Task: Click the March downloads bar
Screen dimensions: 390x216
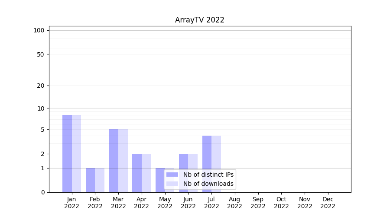Action: (x=123, y=160)
